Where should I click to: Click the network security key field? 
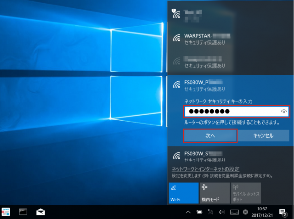pyautogui.click(x=230, y=112)
